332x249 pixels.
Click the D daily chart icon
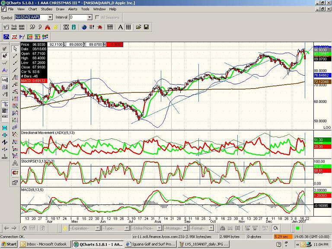click(30, 37)
